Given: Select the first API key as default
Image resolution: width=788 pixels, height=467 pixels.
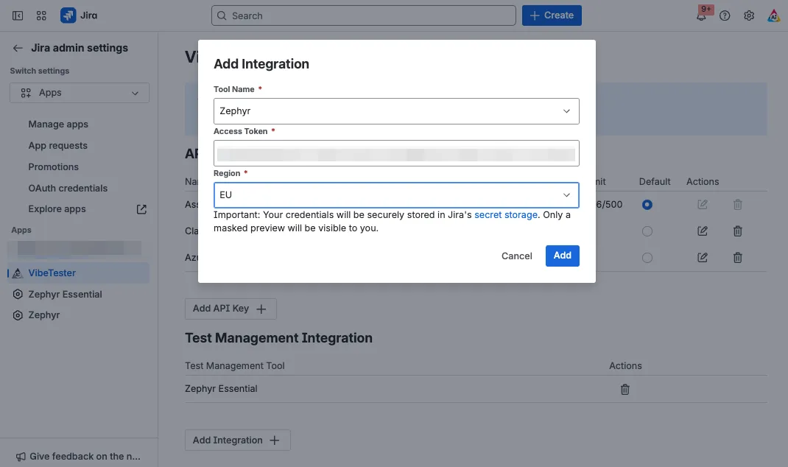Looking at the screenshot, I should pos(647,205).
